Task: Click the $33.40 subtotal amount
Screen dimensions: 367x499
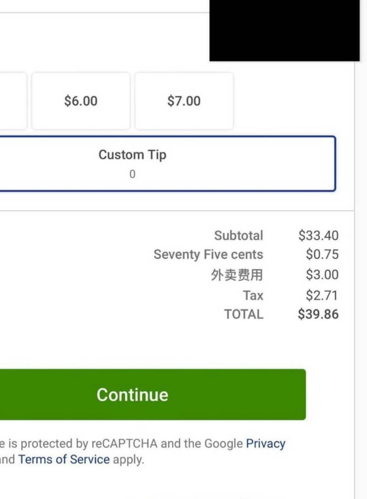Action: (318, 235)
